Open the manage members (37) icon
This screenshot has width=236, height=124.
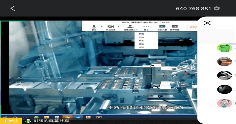[130, 28]
